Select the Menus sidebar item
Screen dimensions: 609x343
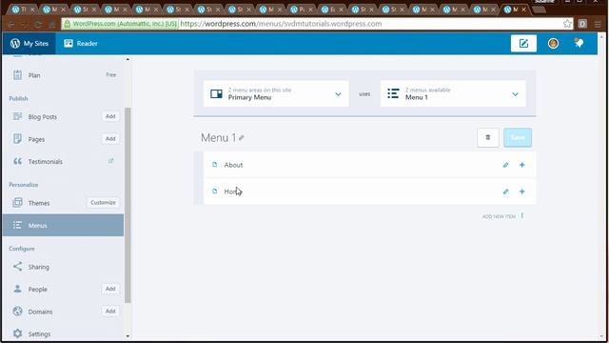pyautogui.click(x=64, y=225)
